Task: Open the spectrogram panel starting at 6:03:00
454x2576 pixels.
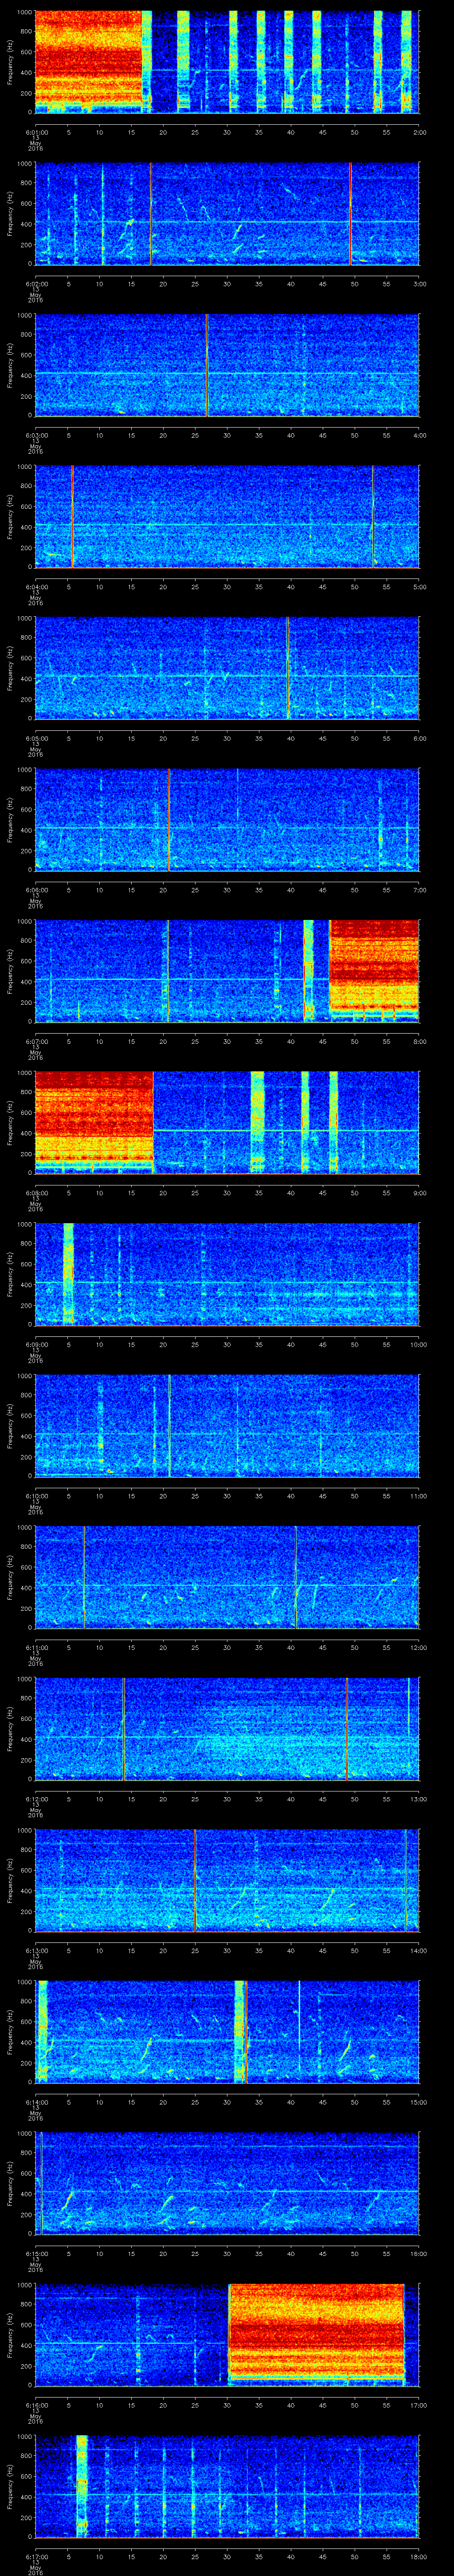Action: (x=227, y=365)
